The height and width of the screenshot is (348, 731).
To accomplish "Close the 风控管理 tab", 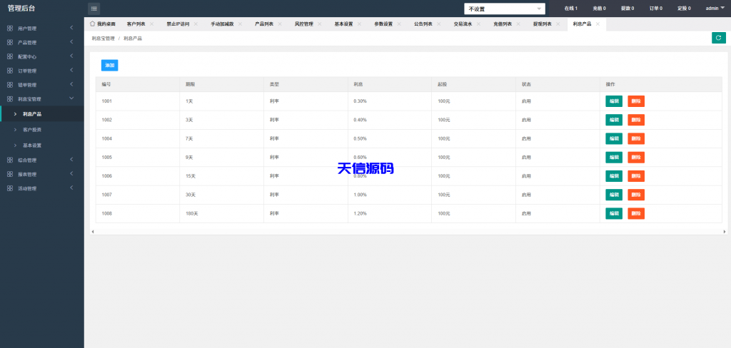I will pos(320,24).
